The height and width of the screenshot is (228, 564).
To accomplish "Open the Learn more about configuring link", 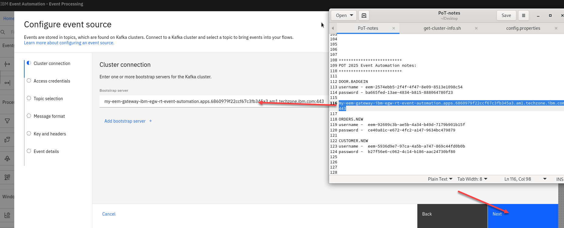I will [x=69, y=43].
